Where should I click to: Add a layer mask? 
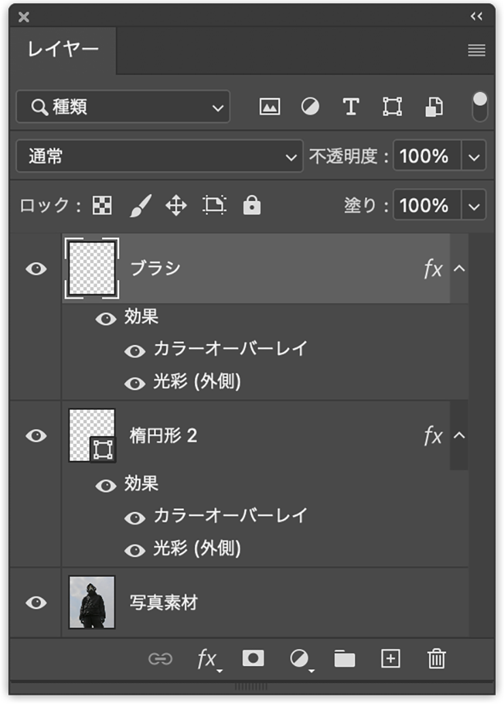coord(253,659)
